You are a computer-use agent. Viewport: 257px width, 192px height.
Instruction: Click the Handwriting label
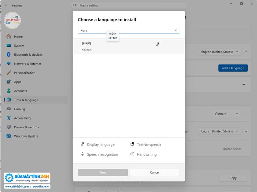click(147, 154)
